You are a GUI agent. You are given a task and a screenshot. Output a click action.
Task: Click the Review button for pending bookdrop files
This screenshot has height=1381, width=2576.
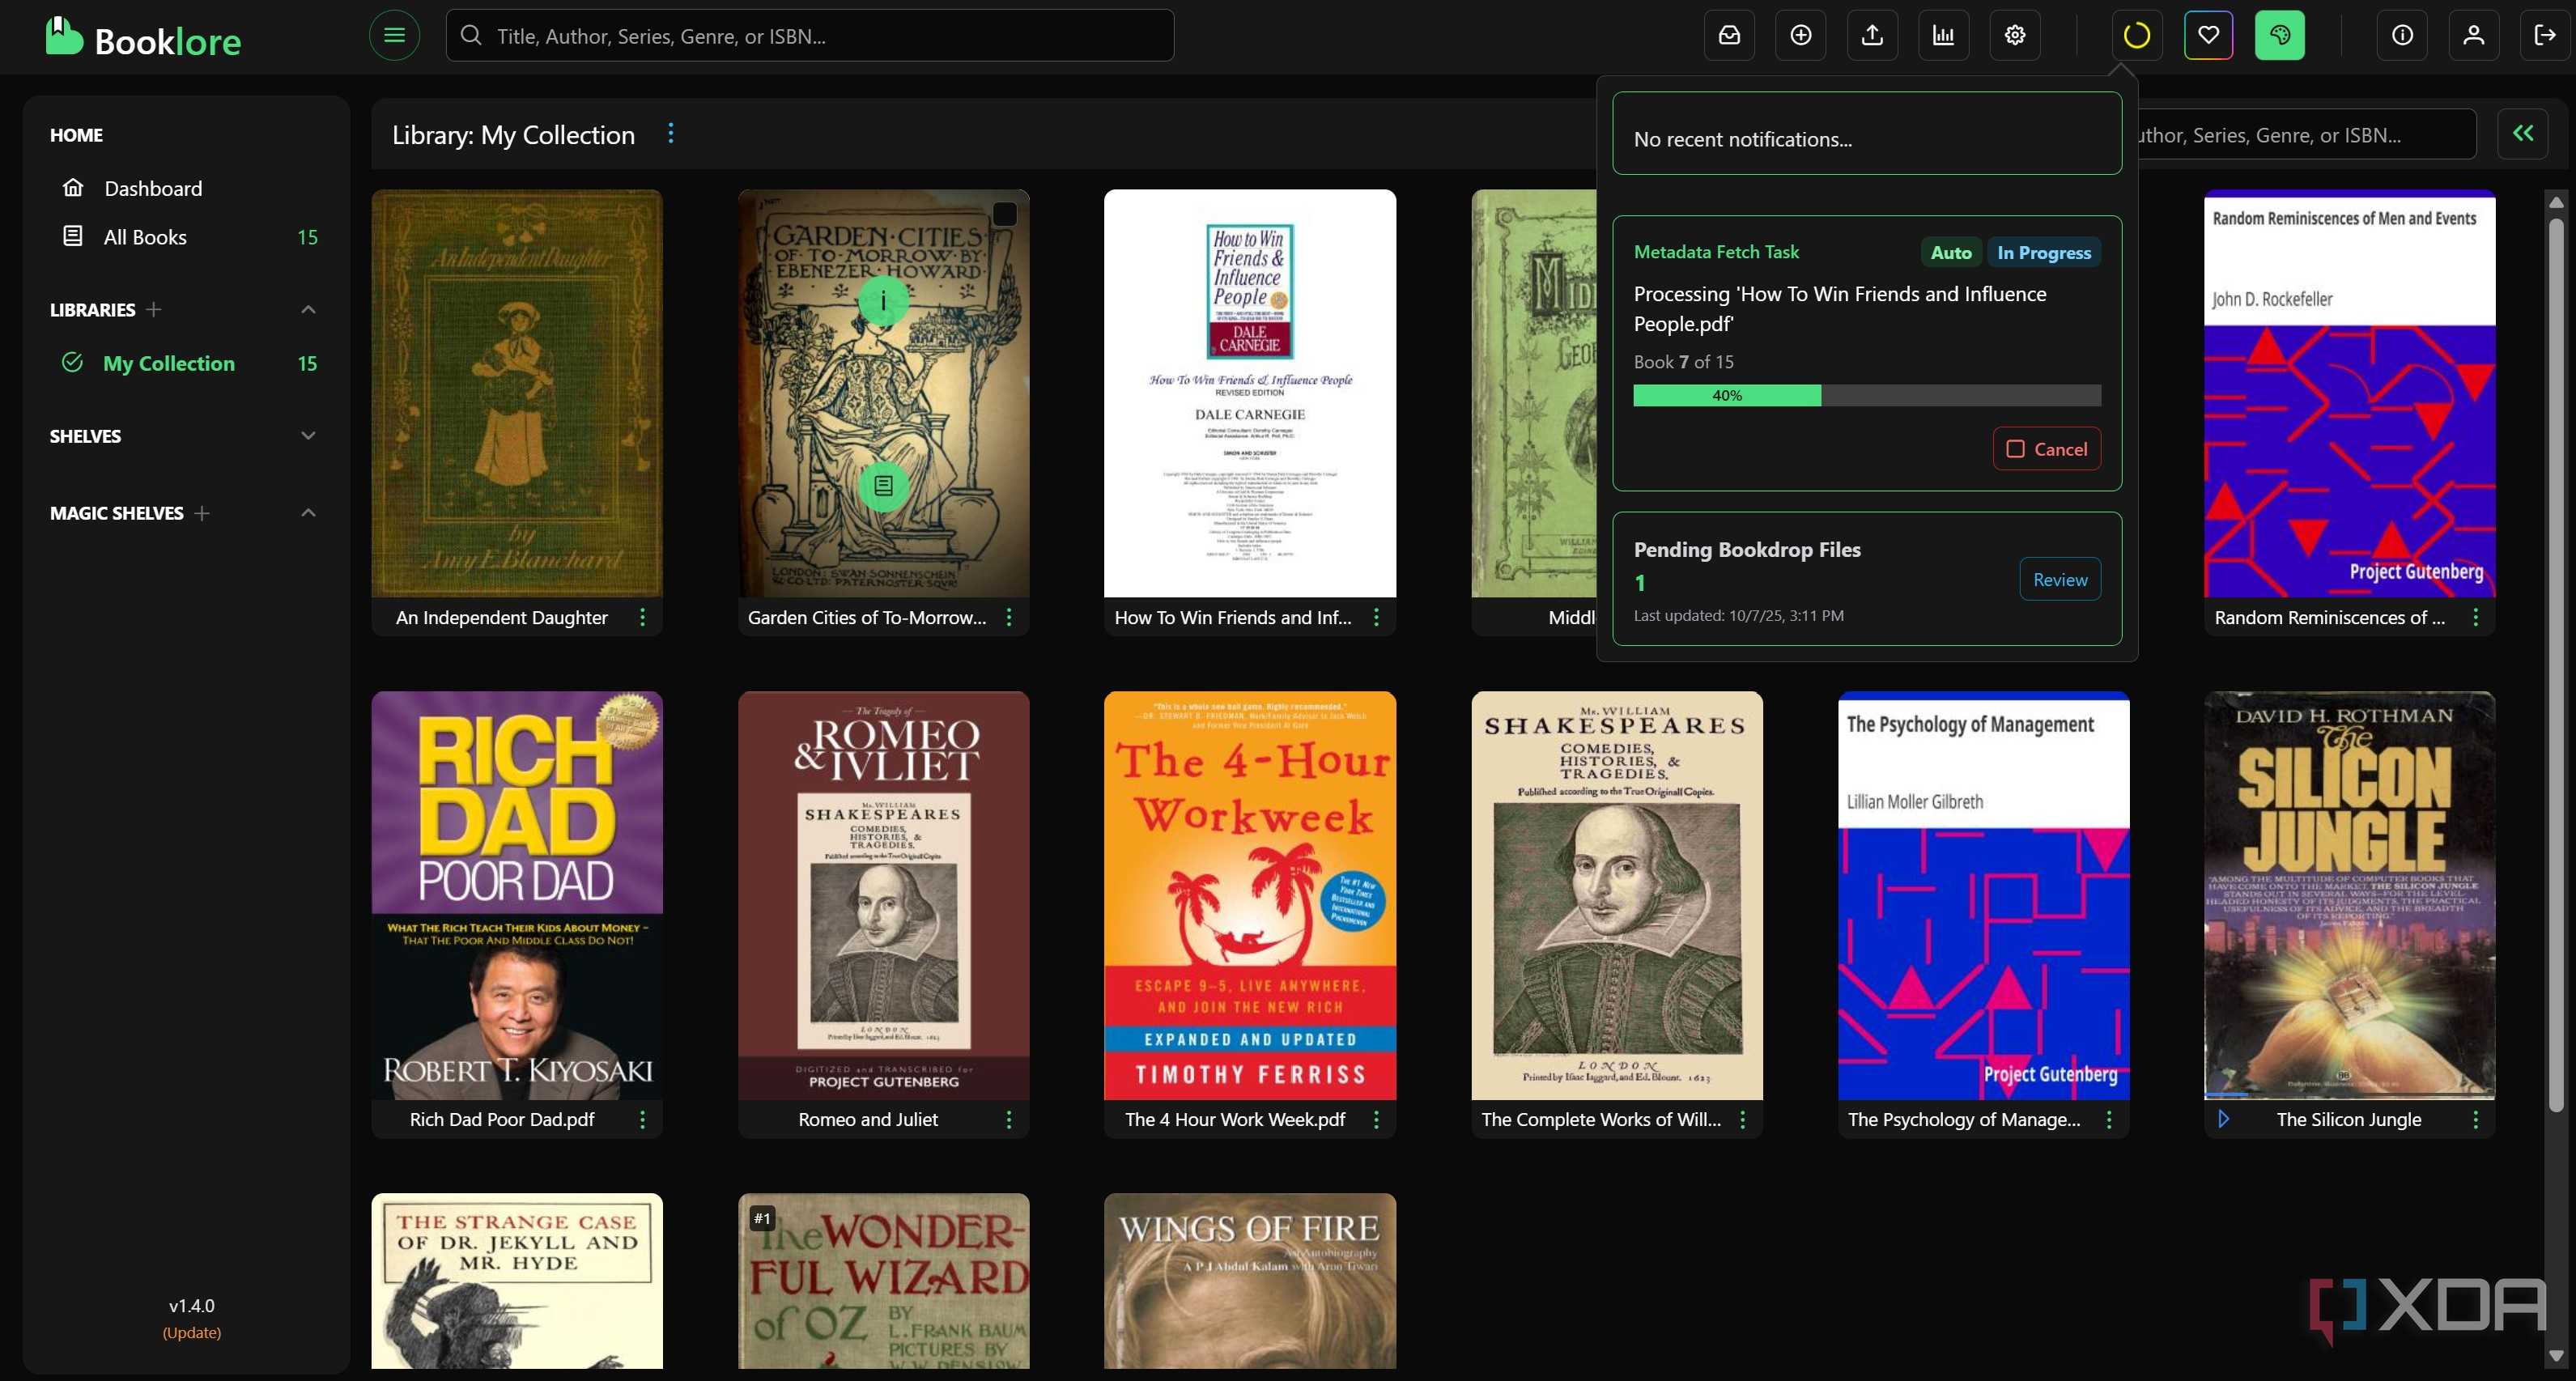[x=2059, y=579]
